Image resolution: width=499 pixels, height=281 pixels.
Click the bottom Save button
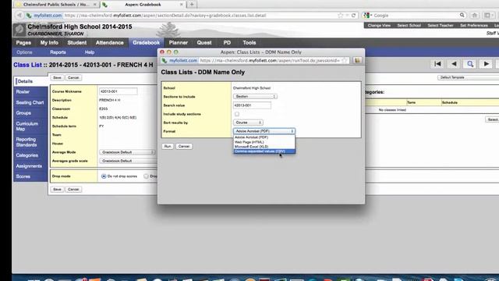coord(57,189)
